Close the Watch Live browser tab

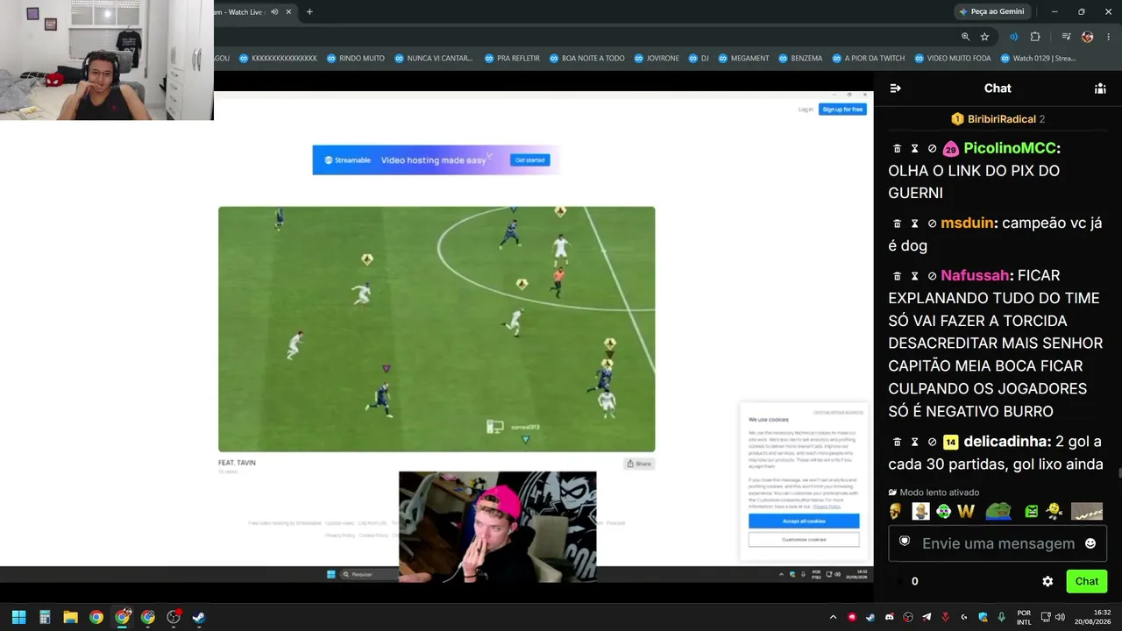(288, 12)
